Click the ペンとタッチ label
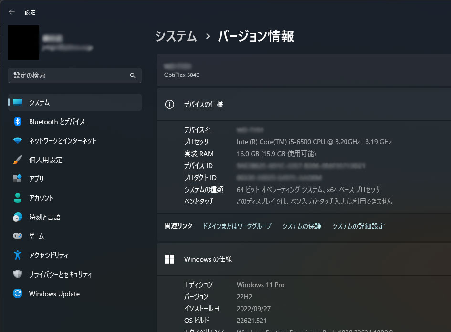Screen dimensions: 451x332 [x=199, y=201]
